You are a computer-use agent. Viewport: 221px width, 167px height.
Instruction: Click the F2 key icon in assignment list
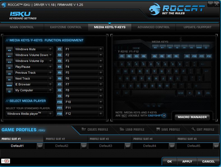pos(60,55)
